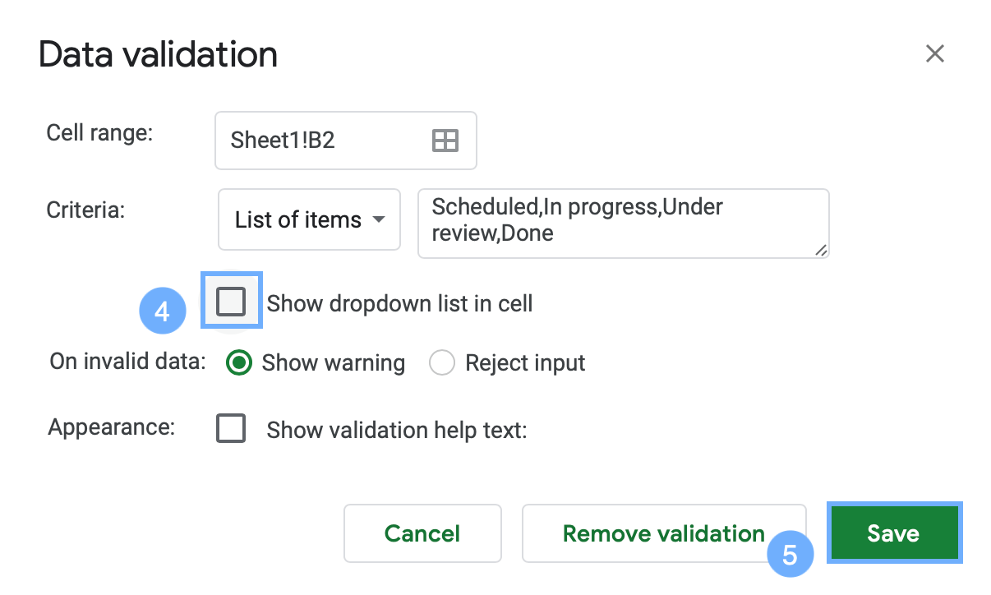
Task: Open the List of items criteria selector
Action: tap(309, 219)
